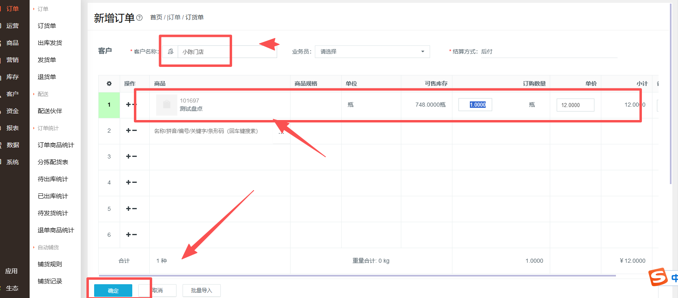Screen dimensions: 678x298
Task: Click the 批量导入 button
Action: tap(202, 291)
